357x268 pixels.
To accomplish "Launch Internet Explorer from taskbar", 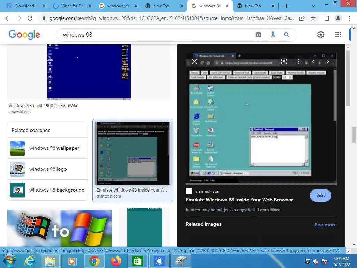I will coord(30,261).
